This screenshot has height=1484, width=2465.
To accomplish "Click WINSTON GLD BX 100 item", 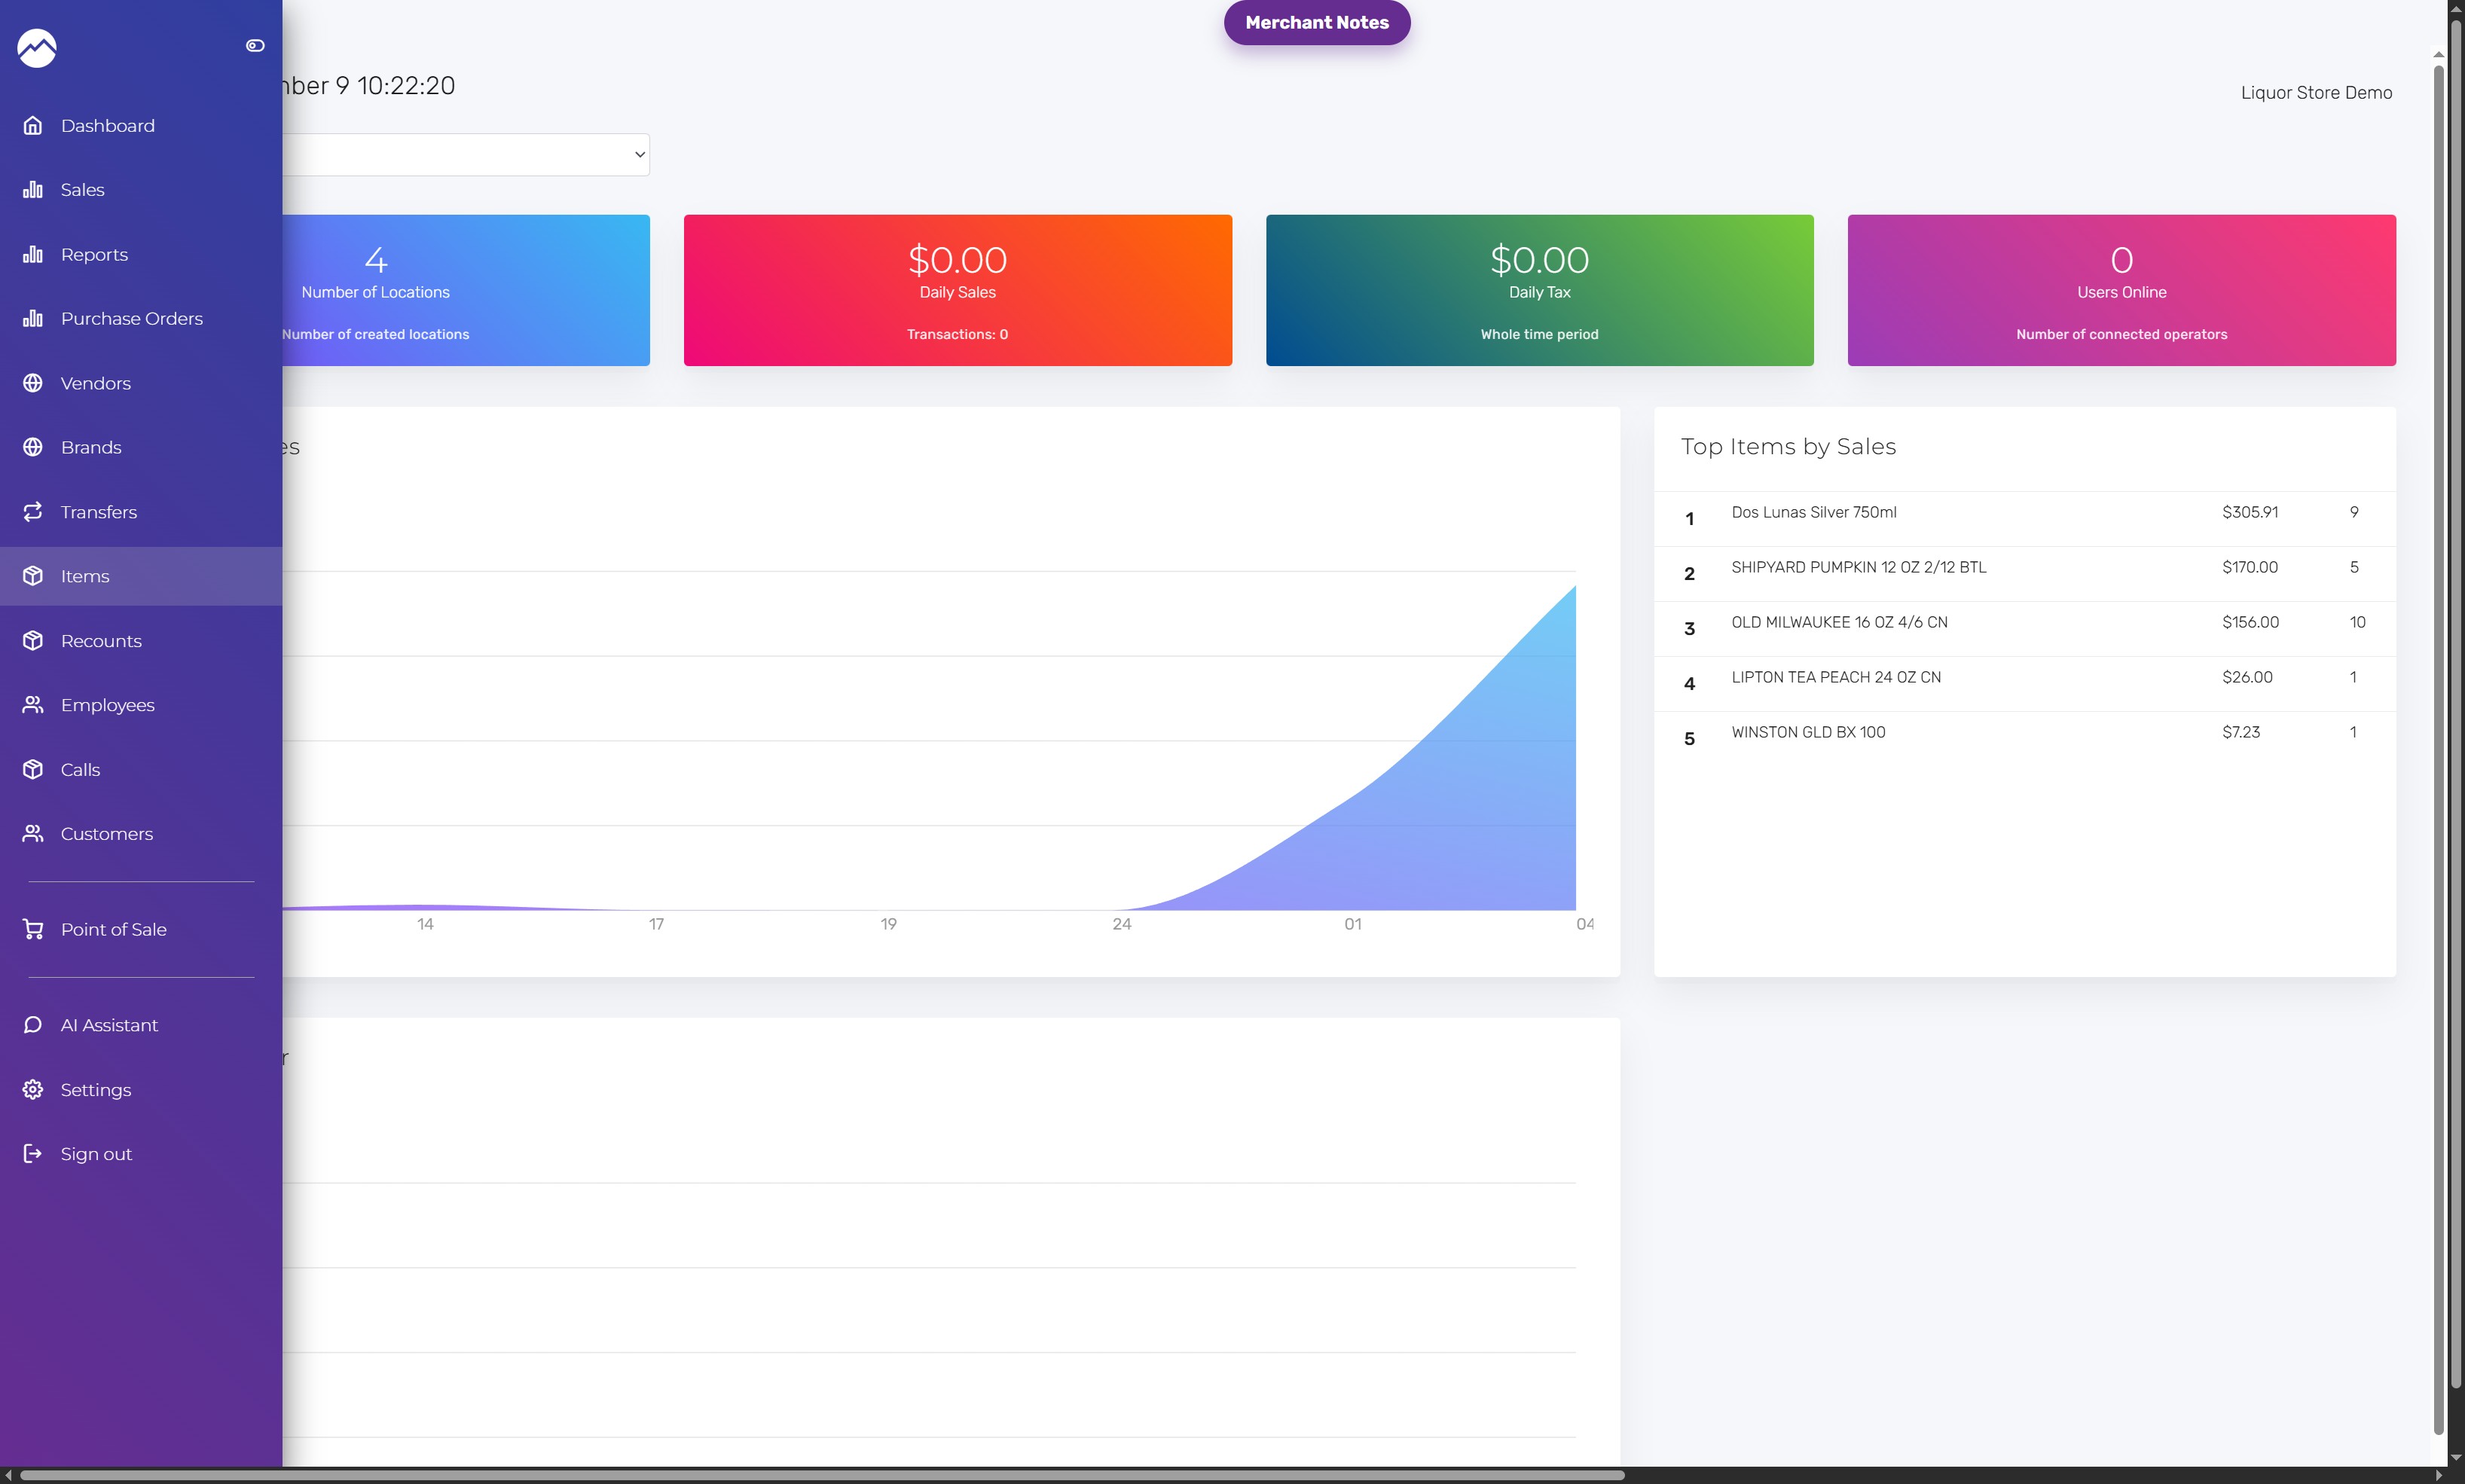I will [1808, 732].
